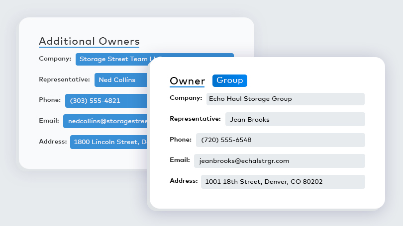Click the nedcollins@storagestreet email field
403x226 pixels.
tap(105, 121)
